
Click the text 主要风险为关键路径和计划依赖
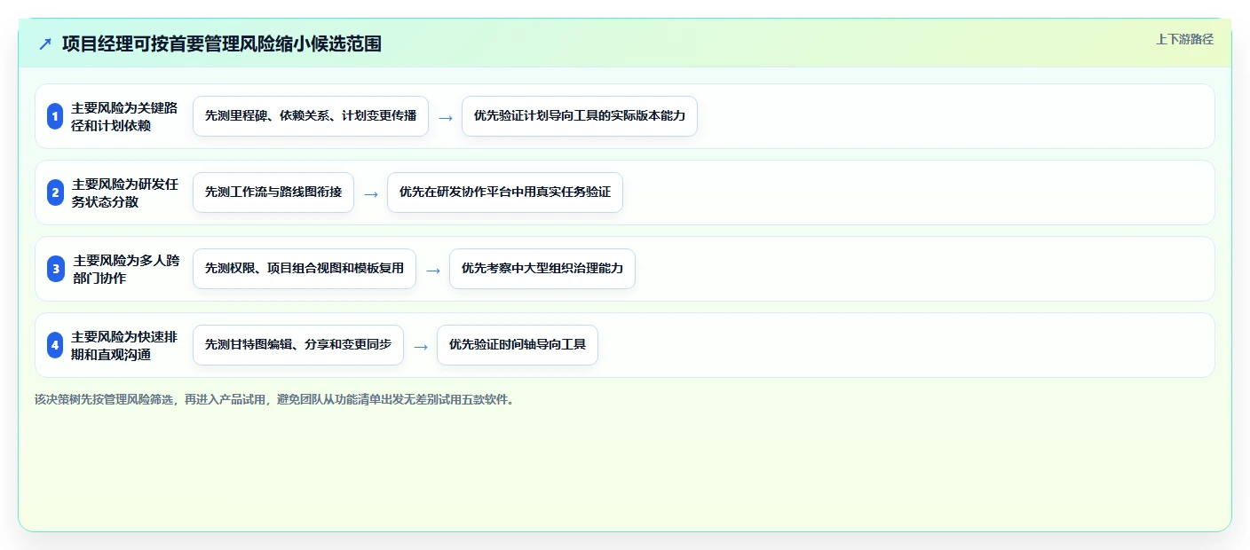pyautogui.click(x=124, y=116)
